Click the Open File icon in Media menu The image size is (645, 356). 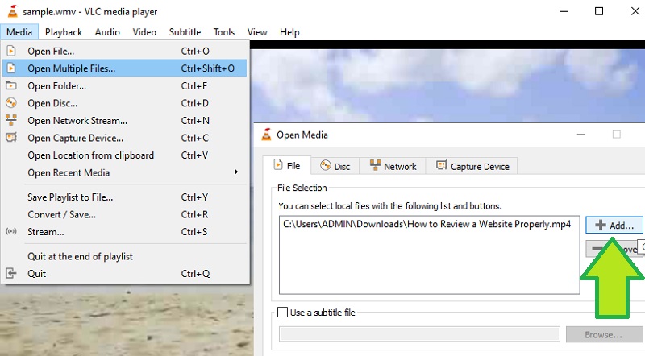point(11,51)
